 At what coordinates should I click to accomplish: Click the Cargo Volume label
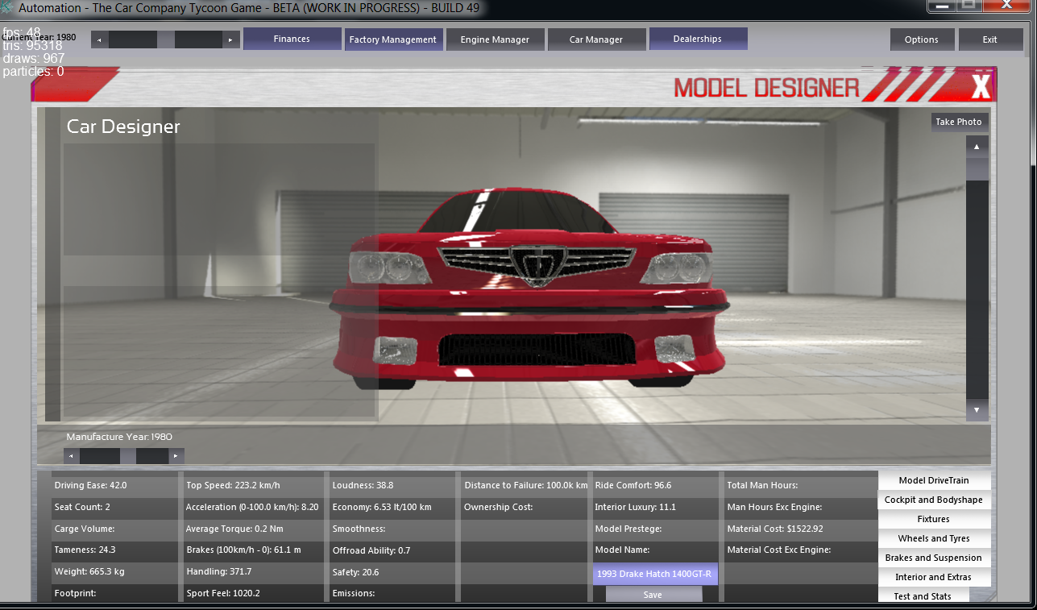click(85, 529)
